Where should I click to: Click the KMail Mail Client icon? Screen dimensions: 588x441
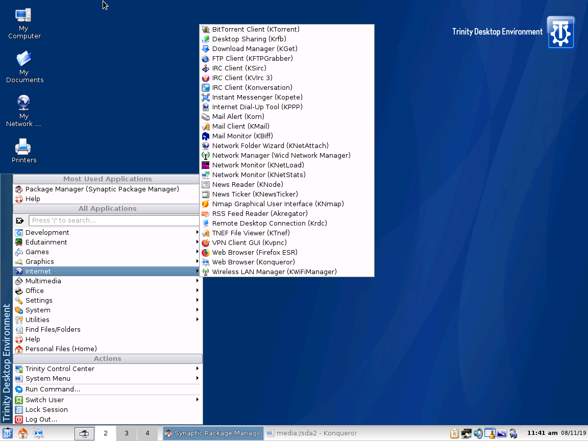(206, 127)
